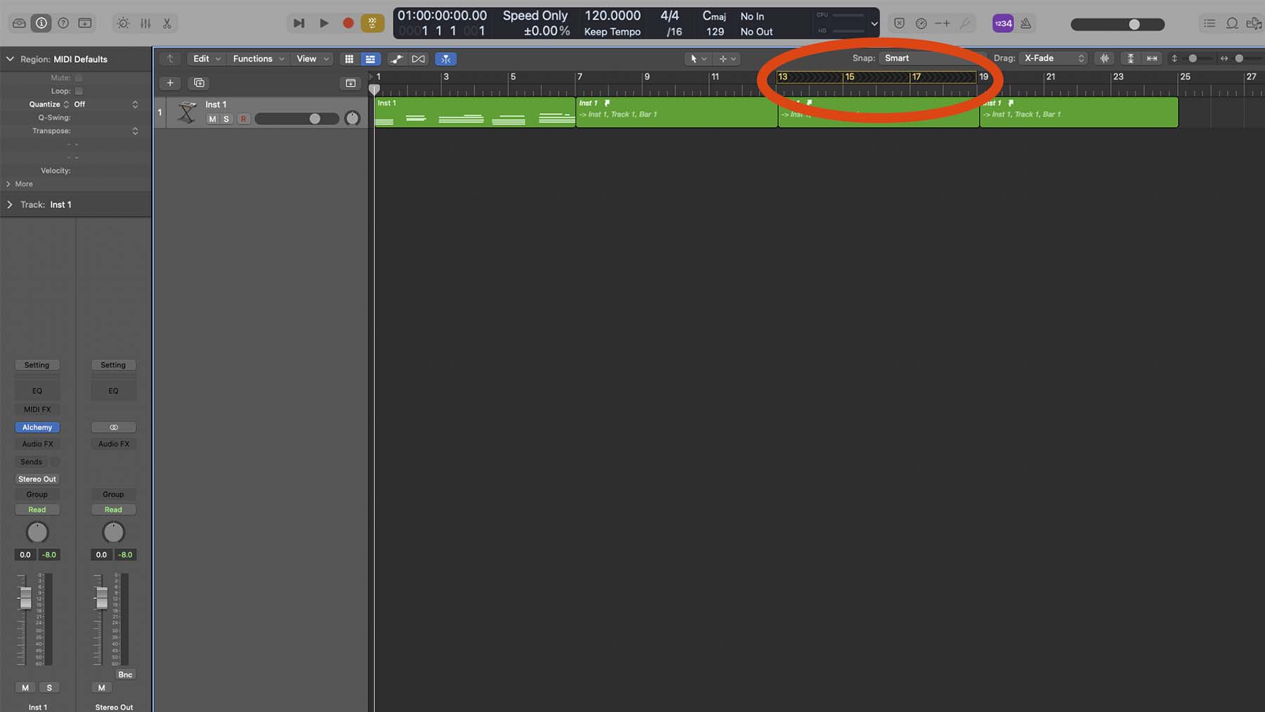Open the Edit menu
1265x712 pixels.
(x=207, y=59)
